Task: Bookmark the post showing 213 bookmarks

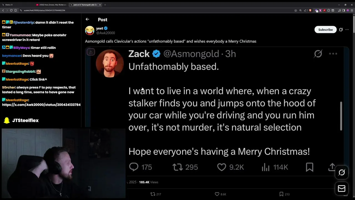Action: point(281,194)
